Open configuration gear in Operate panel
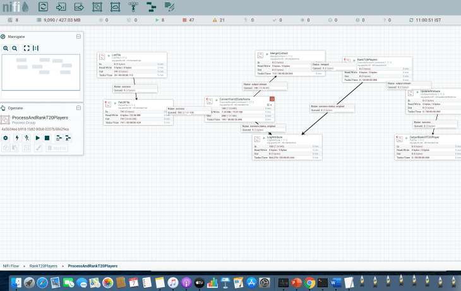 pos(6,138)
